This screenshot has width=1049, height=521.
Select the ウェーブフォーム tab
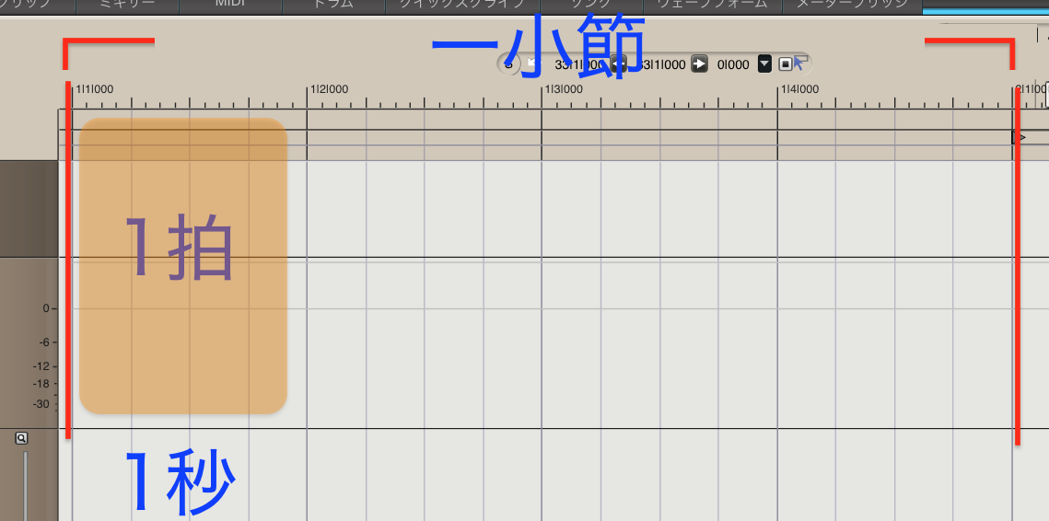click(x=712, y=6)
